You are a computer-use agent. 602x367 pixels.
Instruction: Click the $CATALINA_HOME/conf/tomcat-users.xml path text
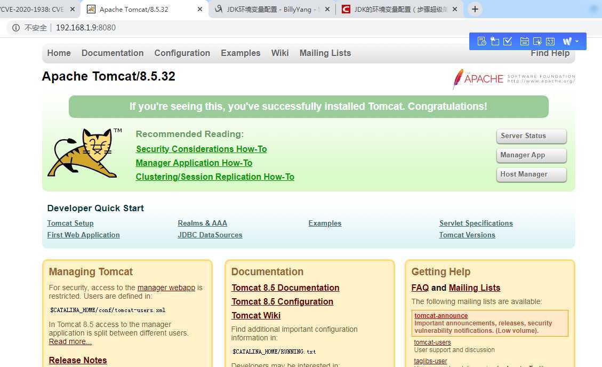click(108, 310)
